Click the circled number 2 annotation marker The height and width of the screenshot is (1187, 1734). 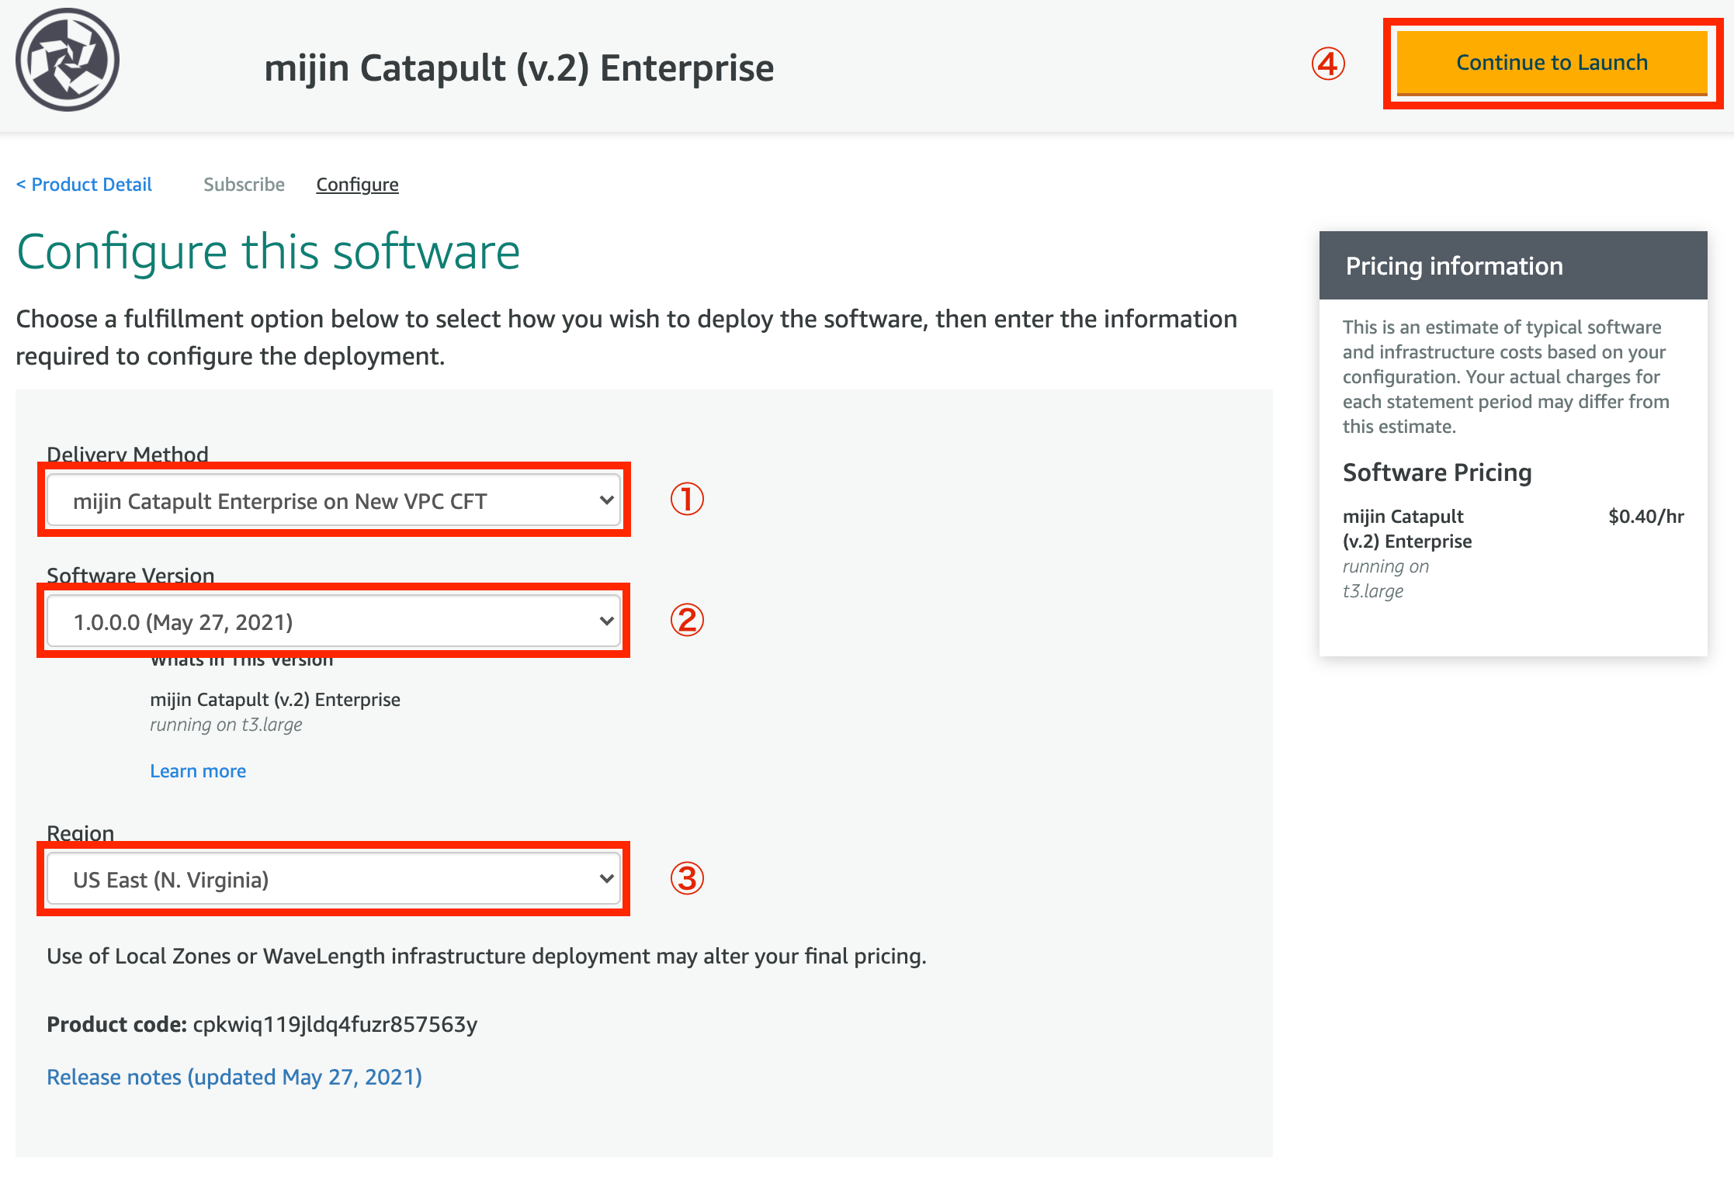point(687,620)
